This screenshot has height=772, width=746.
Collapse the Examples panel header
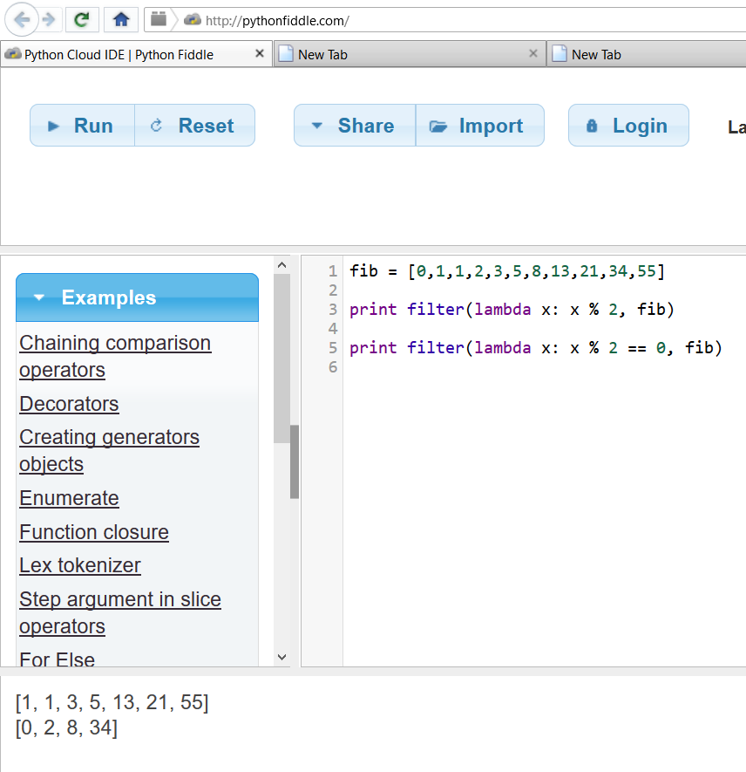(x=137, y=297)
